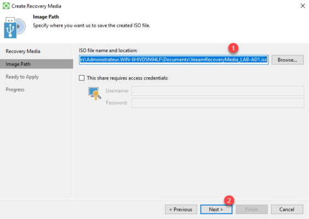Image resolution: width=309 pixels, height=219 pixels.
Task: Go to the Ready to Apply step
Action: (x=22, y=77)
